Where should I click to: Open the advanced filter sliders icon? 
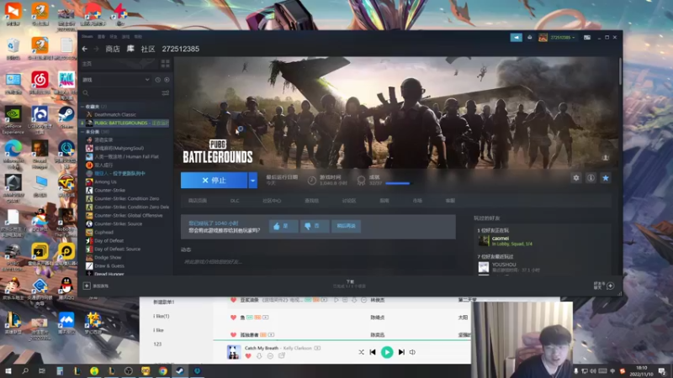tap(165, 92)
